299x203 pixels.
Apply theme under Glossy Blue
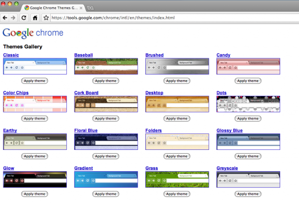pyautogui.click(x=248, y=157)
